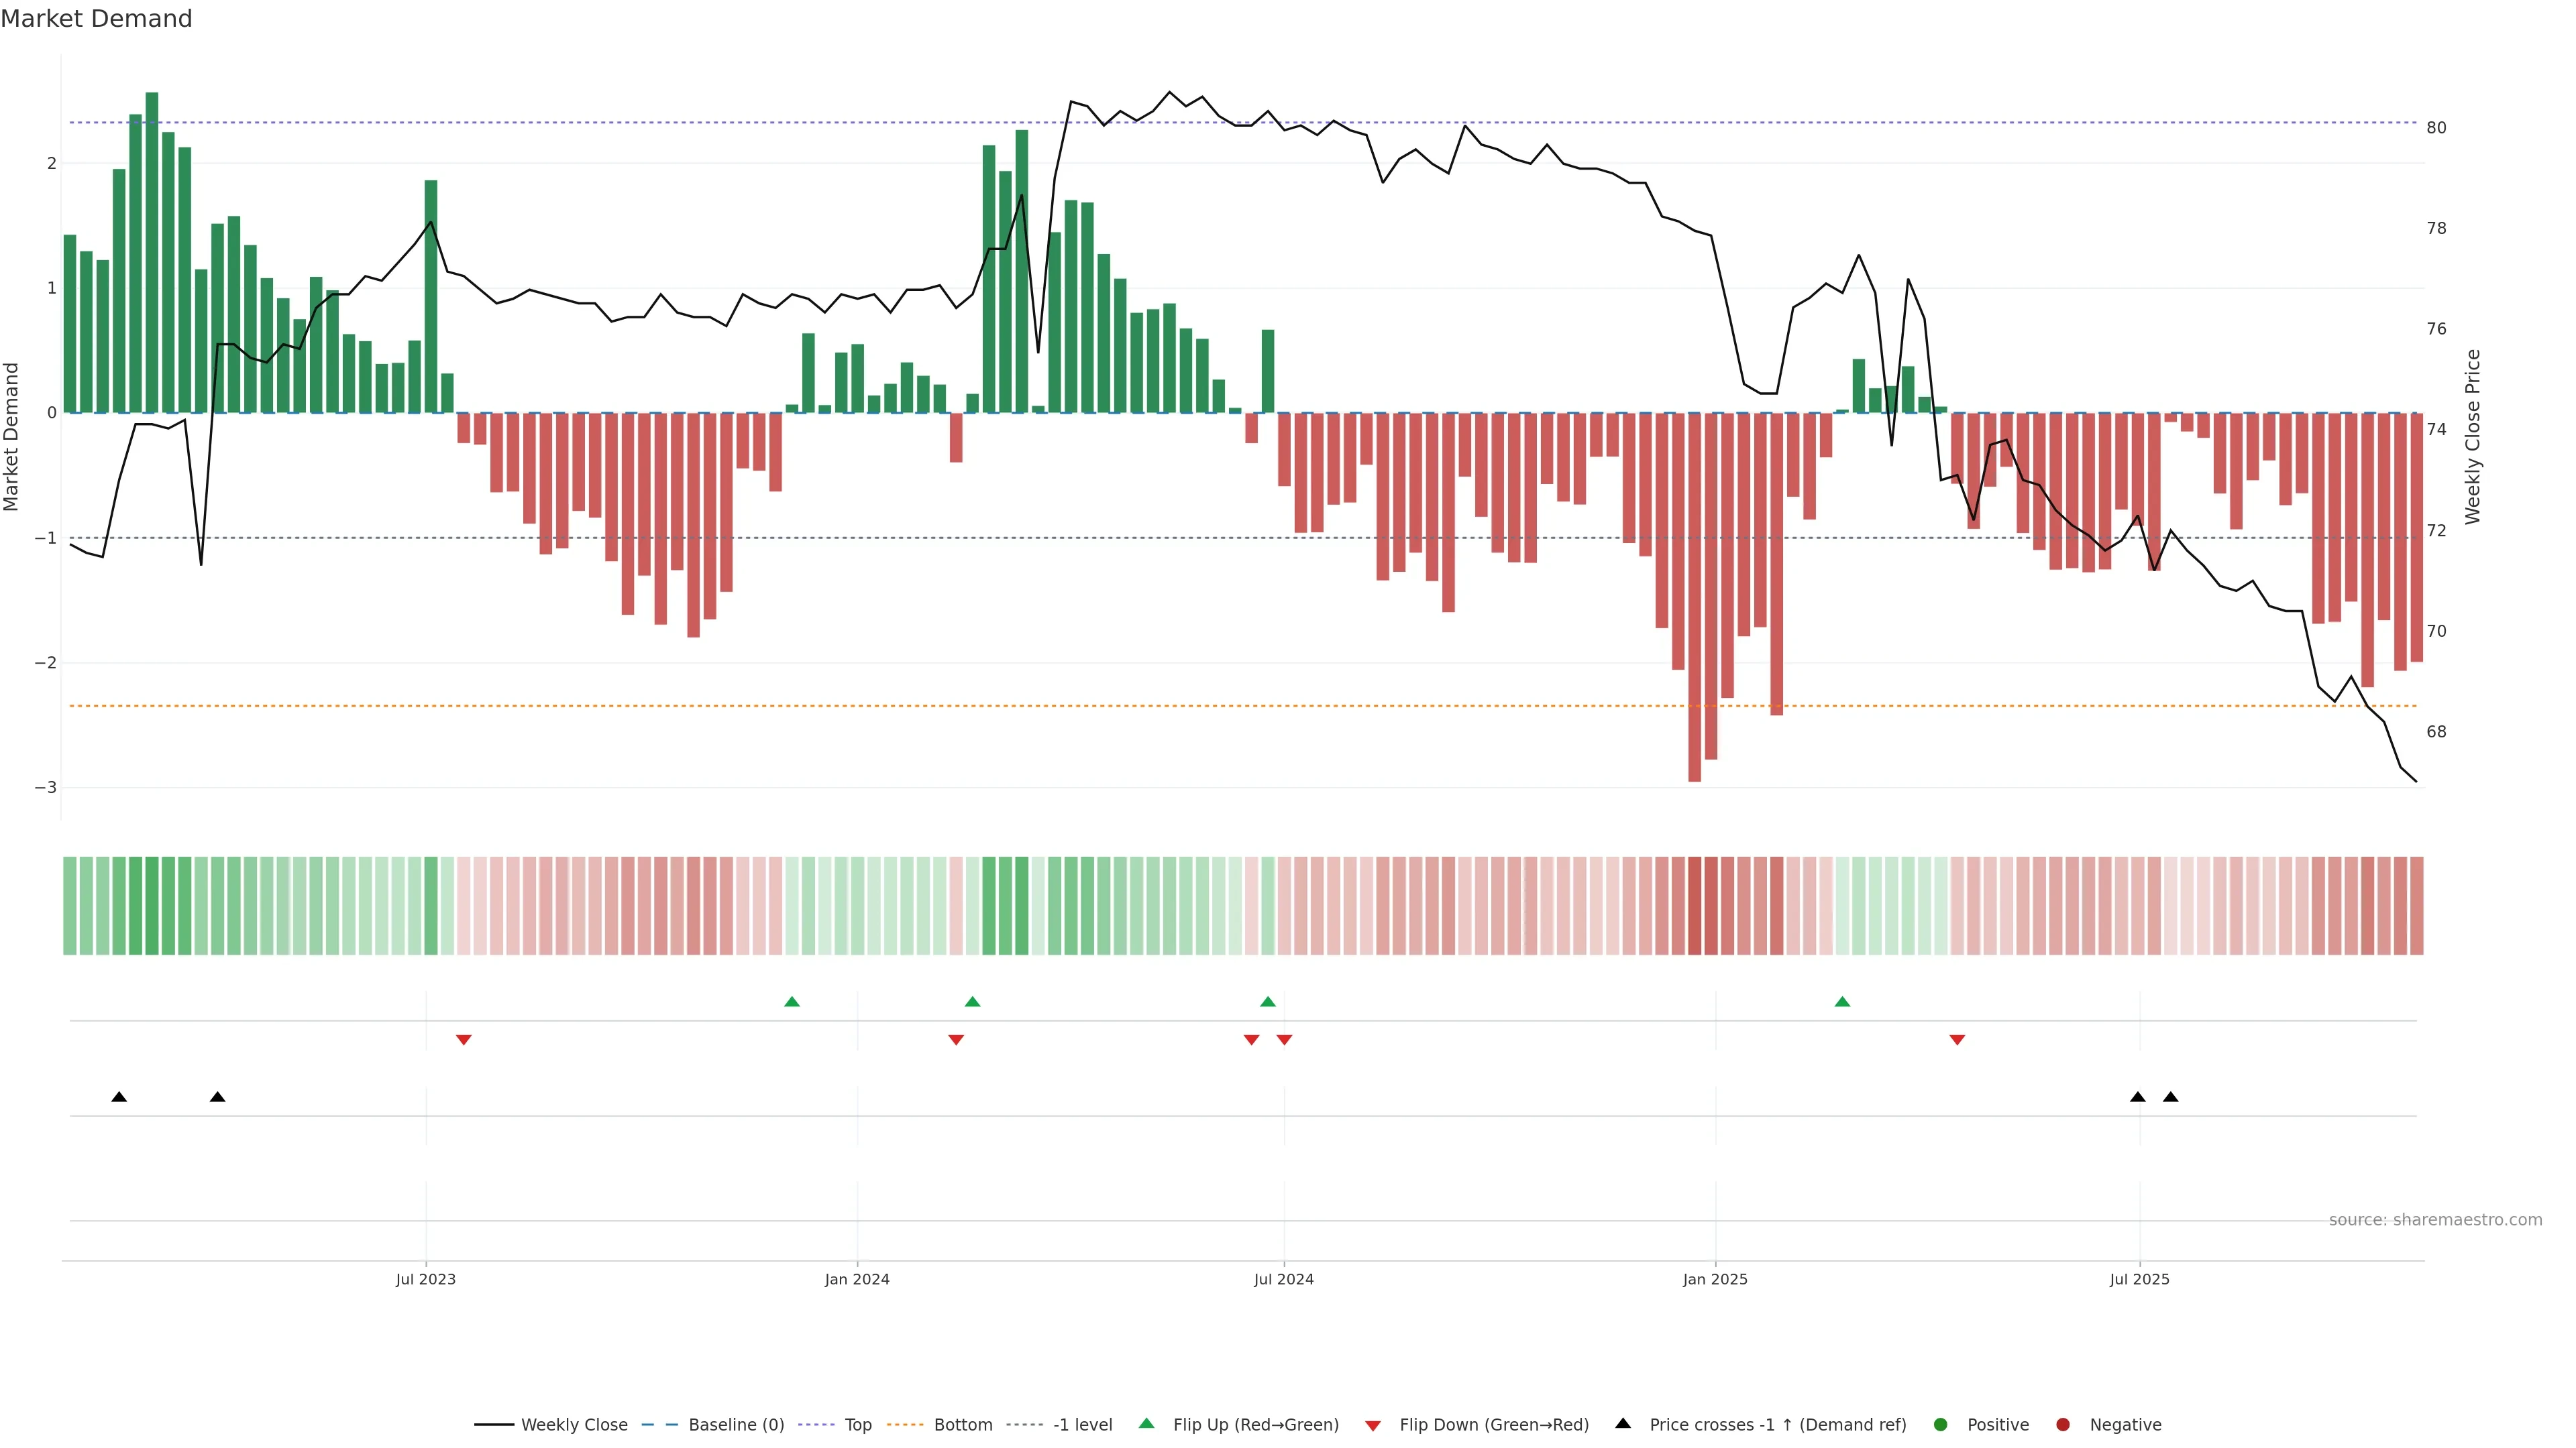Click the Flip Up green triangle legend icon

click(x=1146, y=1423)
